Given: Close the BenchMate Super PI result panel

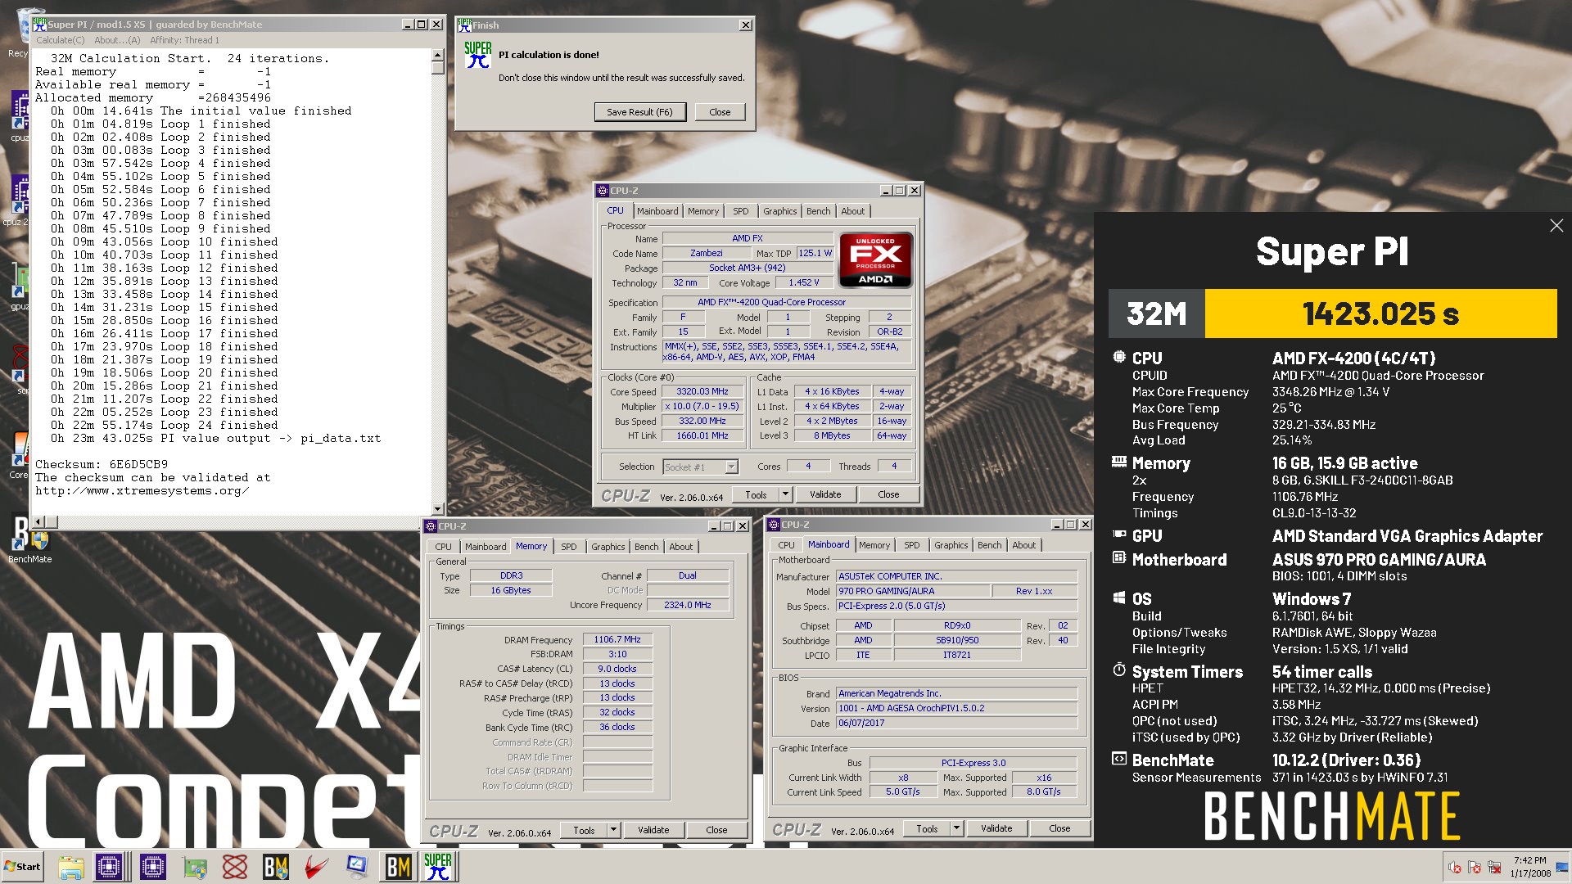Looking at the screenshot, I should click(1556, 226).
